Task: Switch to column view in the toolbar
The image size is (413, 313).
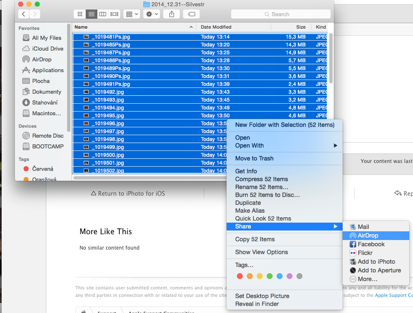Action: 102,14
